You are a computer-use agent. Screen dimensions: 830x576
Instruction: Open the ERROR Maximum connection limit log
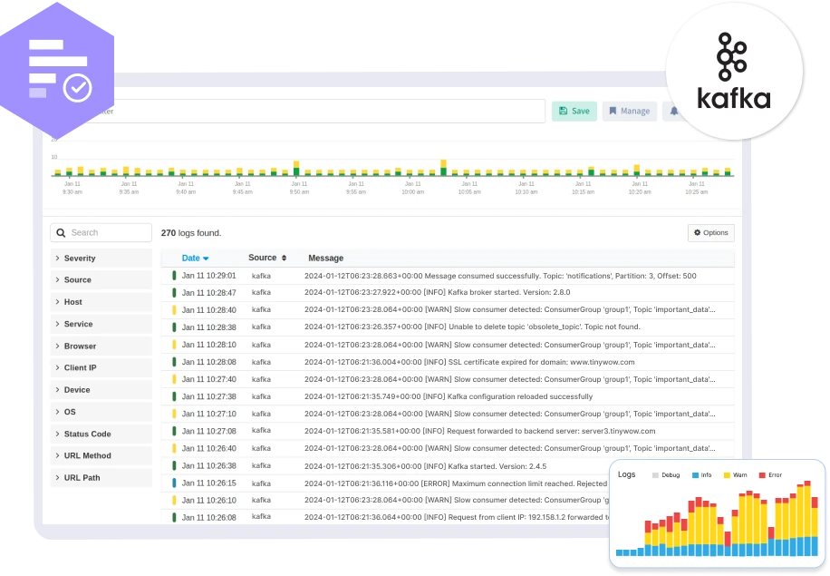[455, 483]
